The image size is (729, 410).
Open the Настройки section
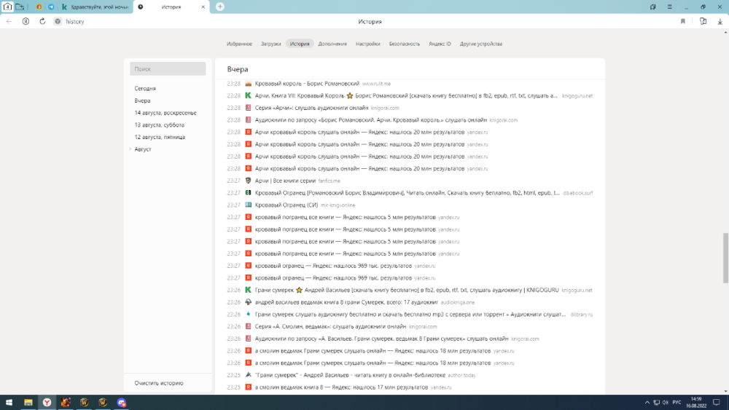point(367,44)
